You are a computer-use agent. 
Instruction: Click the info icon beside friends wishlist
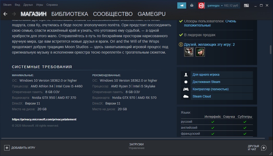coord(181,45)
